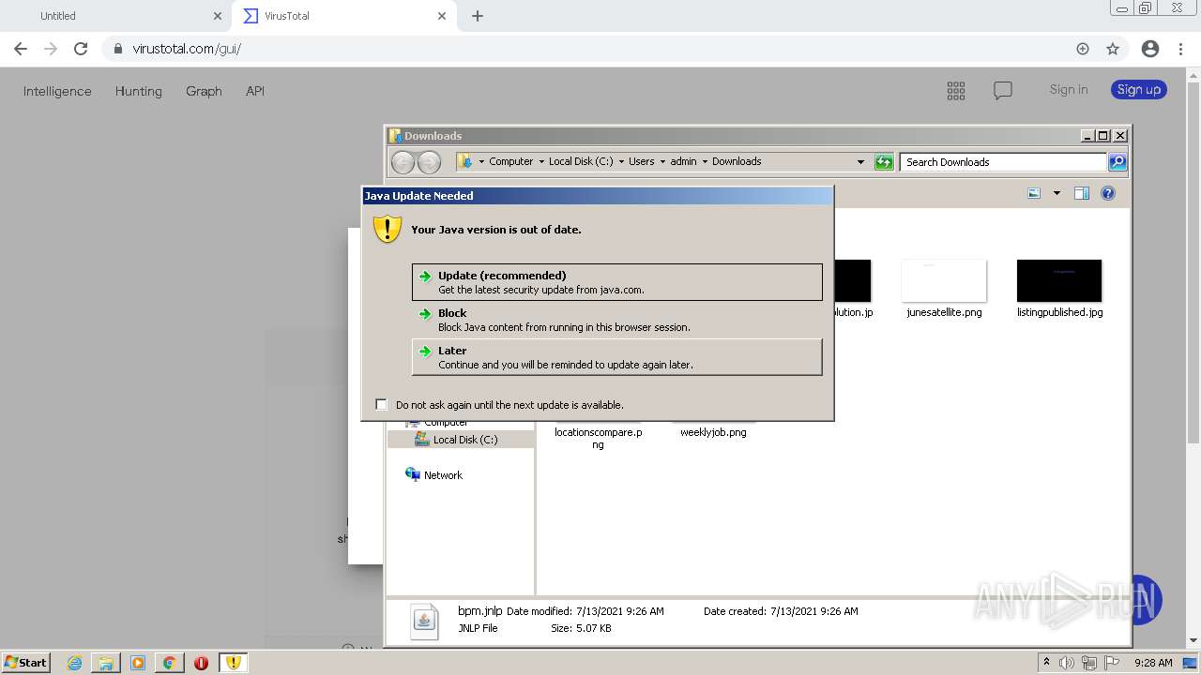Expand admin breadcrumb arrow
This screenshot has width=1201, height=675.
coord(705,161)
